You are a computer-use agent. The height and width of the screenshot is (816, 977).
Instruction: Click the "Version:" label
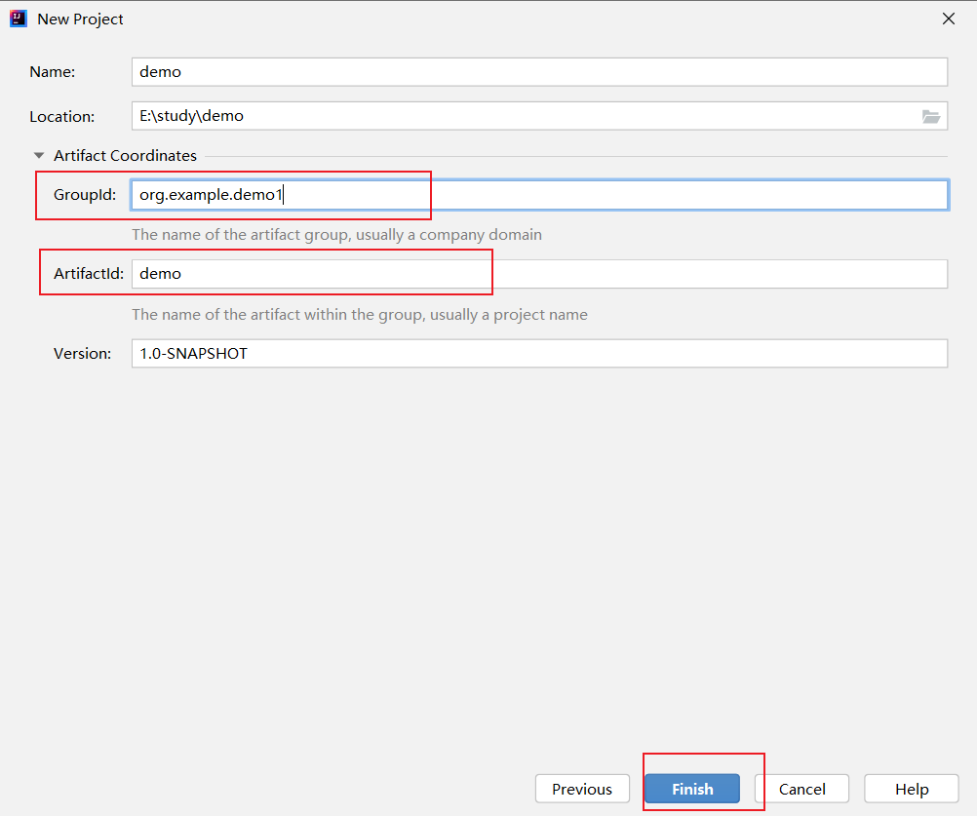(x=83, y=353)
